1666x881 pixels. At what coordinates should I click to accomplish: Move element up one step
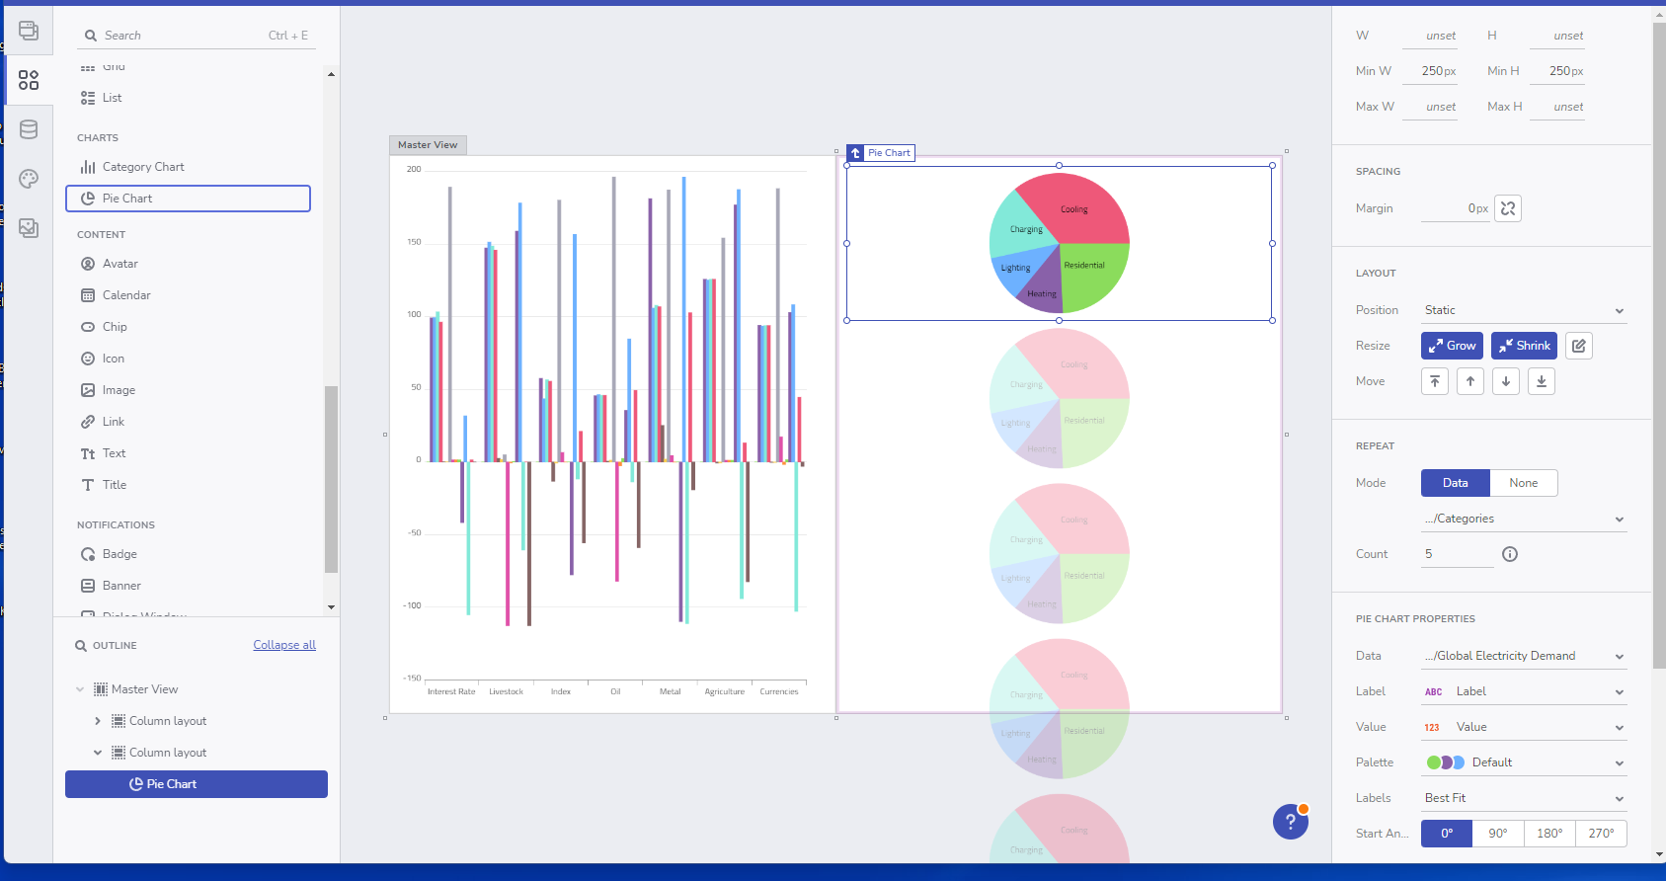[1470, 381]
